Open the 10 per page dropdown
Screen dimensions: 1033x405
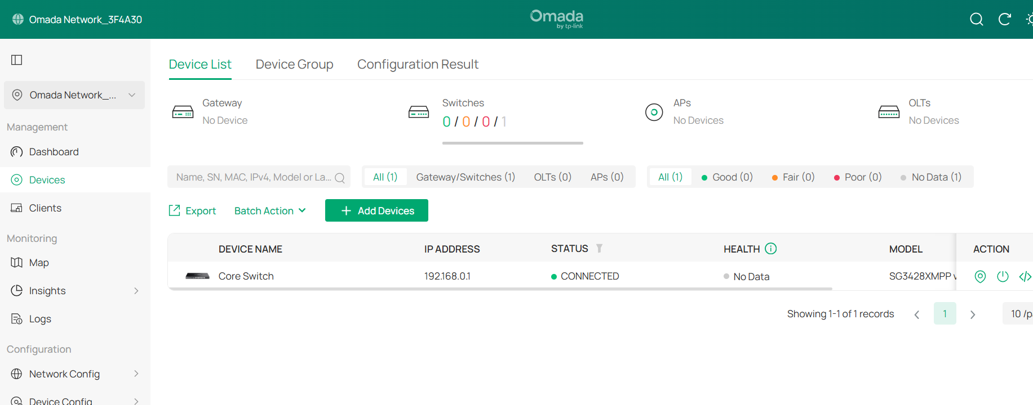click(x=1018, y=313)
